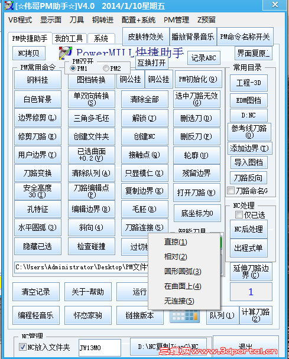
Task: Click the 清除全部 button
Action: pyautogui.click(x=145, y=99)
